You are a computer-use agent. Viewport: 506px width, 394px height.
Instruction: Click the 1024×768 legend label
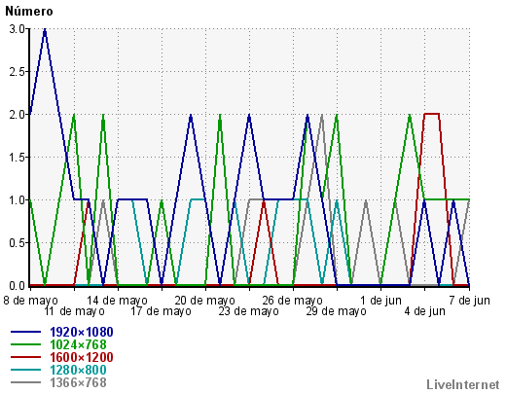[x=78, y=344]
